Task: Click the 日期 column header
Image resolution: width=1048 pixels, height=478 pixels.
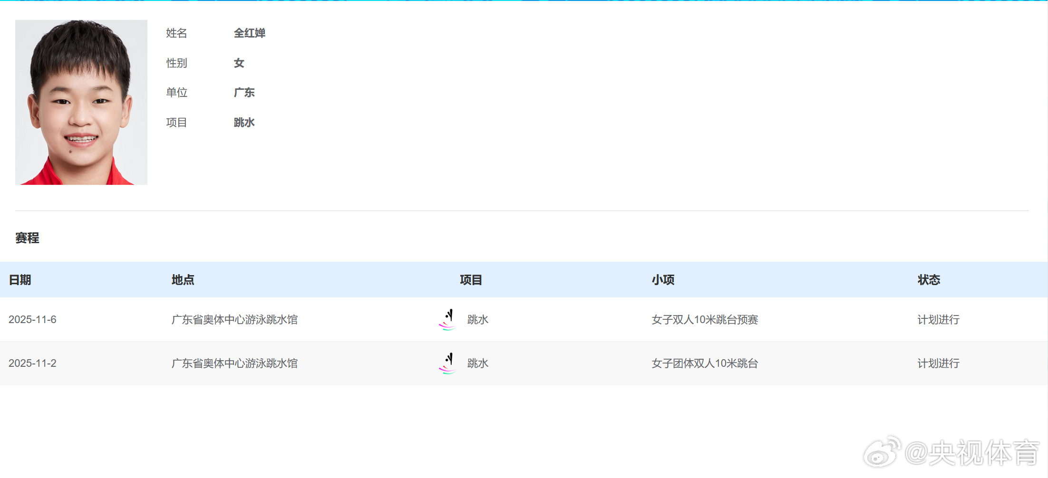Action: pos(20,280)
